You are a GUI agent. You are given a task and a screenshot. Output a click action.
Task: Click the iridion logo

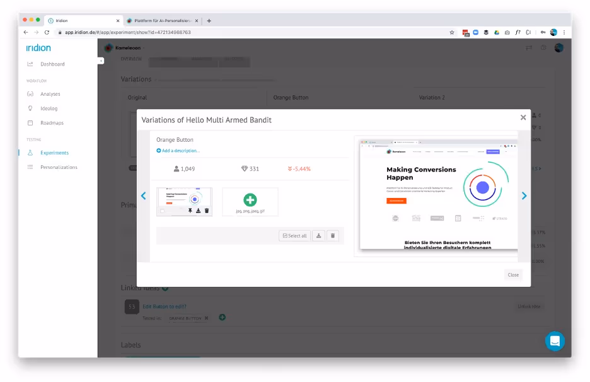tap(38, 48)
